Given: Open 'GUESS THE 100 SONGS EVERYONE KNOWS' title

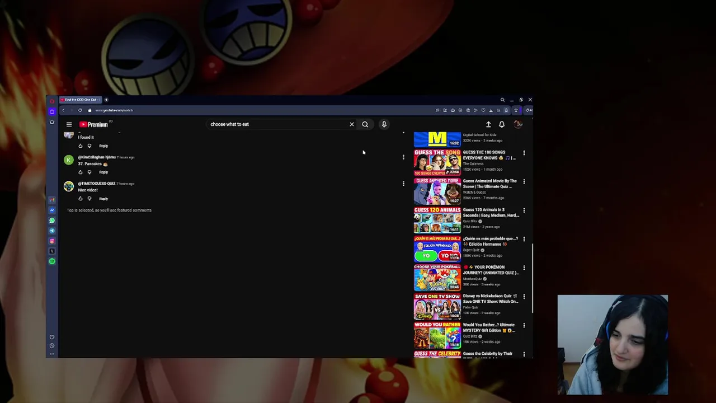Looking at the screenshot, I should [489, 155].
